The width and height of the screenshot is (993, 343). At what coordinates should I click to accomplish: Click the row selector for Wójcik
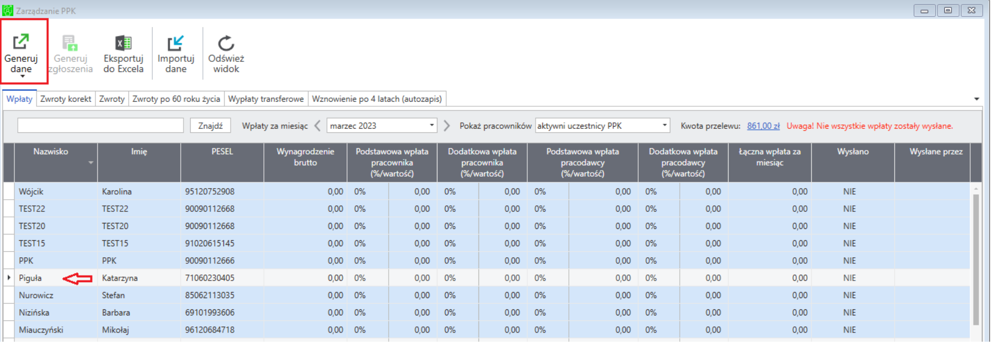coord(9,191)
